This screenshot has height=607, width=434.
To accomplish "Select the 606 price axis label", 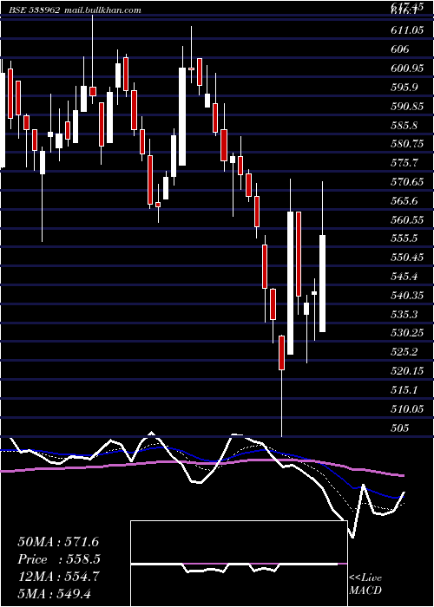I will click(x=400, y=49).
